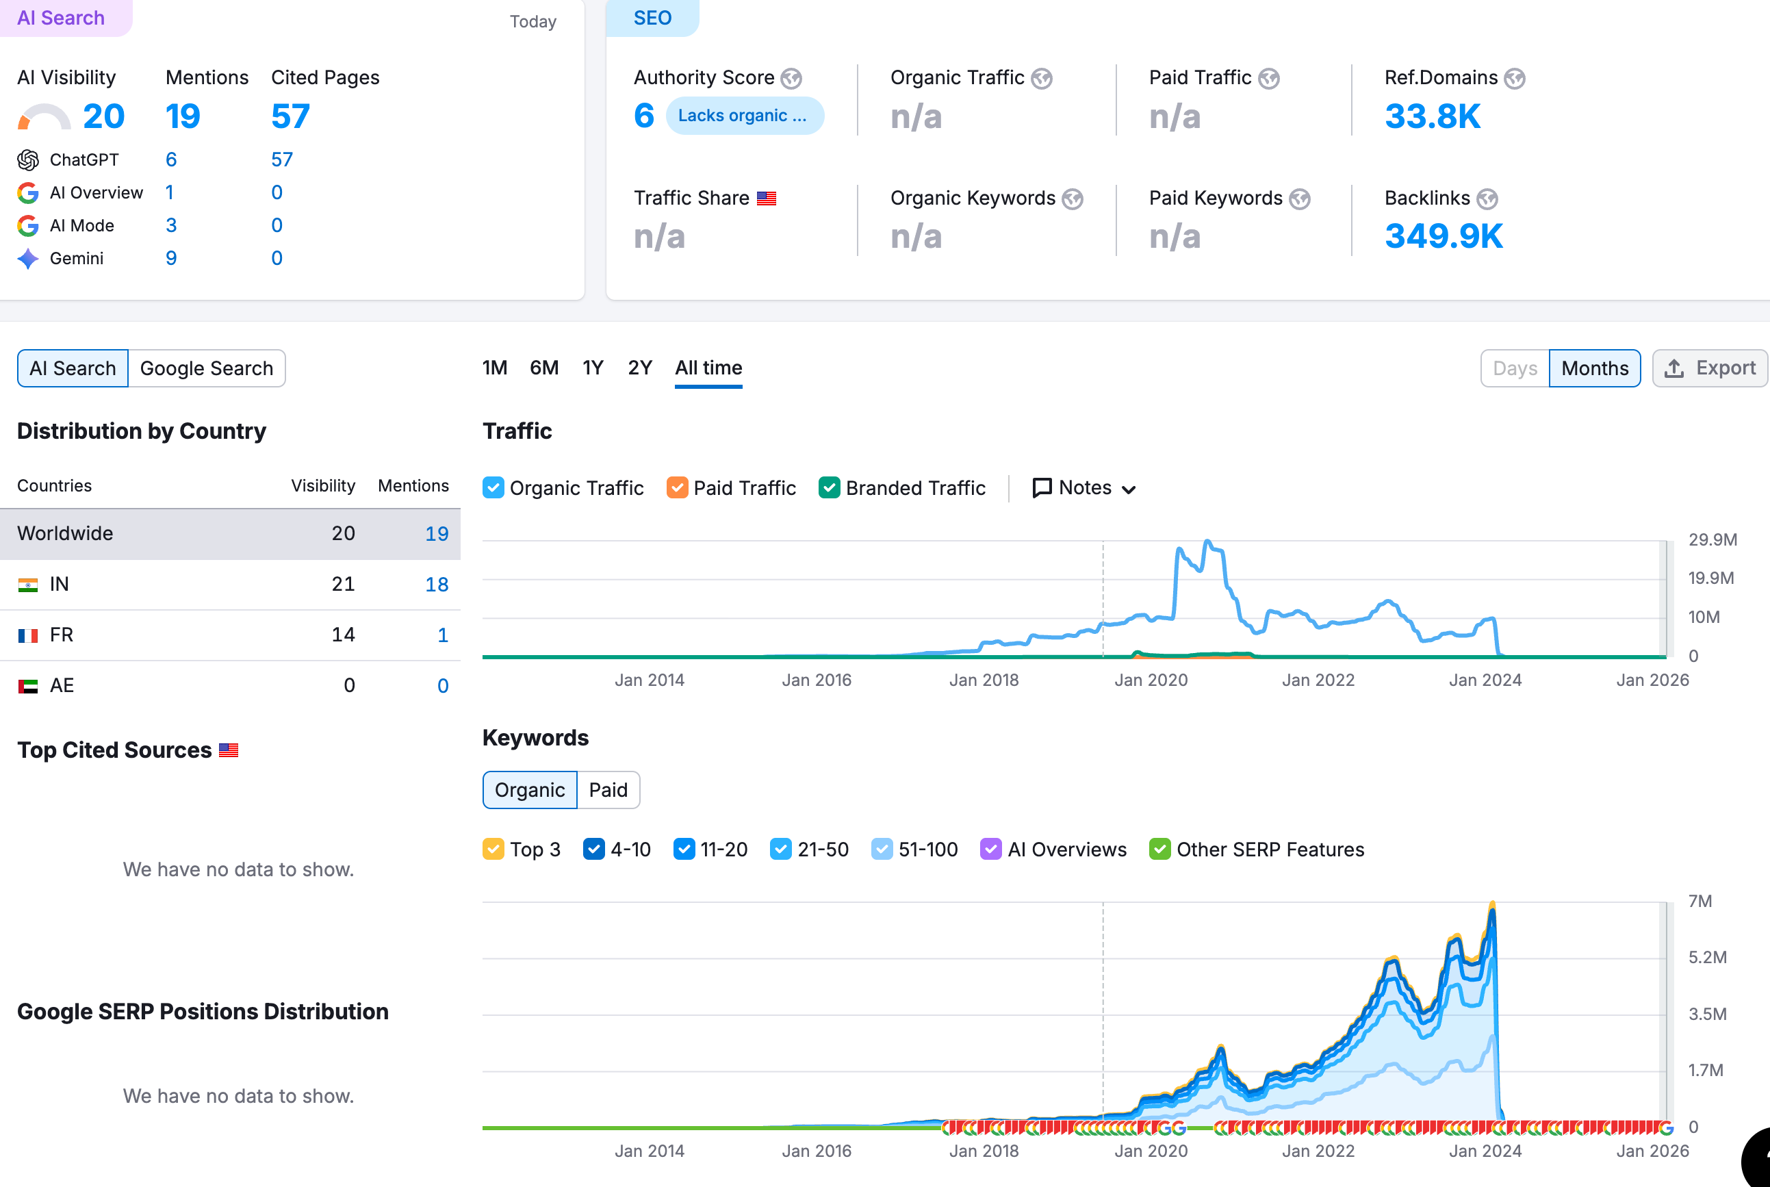
Task: Toggle the Branded Traffic checkbox
Action: pos(830,487)
